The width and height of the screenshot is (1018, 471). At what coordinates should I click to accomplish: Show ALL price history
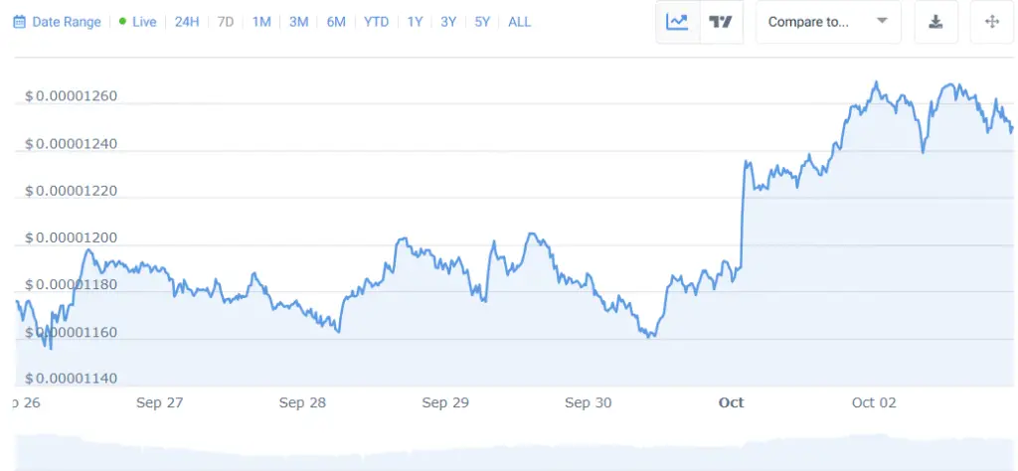(x=519, y=22)
